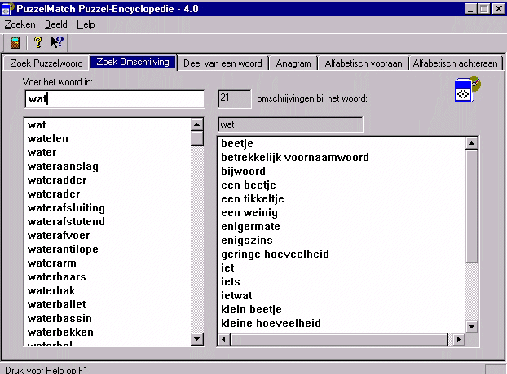Image resolution: width=507 pixels, height=374 pixels.
Task: Click the read-only field showing 'wat'
Action: (x=290, y=124)
